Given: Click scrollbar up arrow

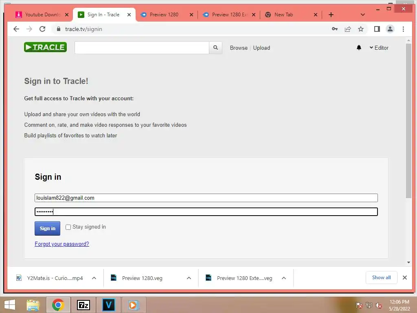Looking at the screenshot, I should pos(408,40).
